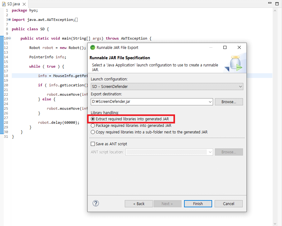The height and width of the screenshot is (226, 282).
Task: Click 'PointerInfo info;' code line
Action: tap(48, 57)
